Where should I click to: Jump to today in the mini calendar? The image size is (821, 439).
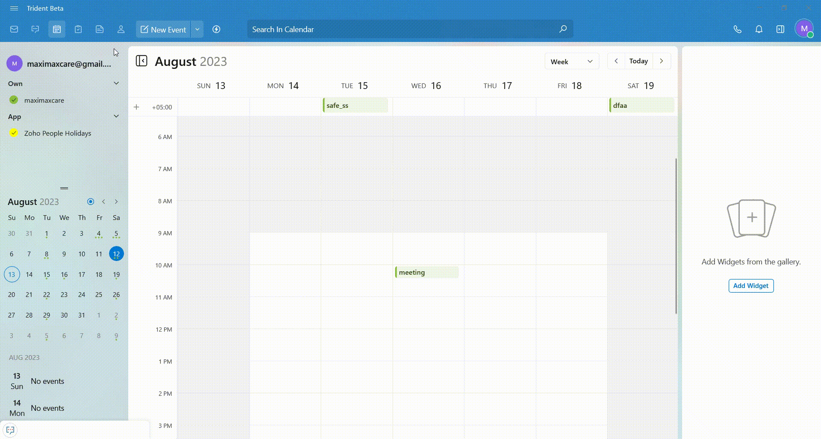tap(91, 202)
